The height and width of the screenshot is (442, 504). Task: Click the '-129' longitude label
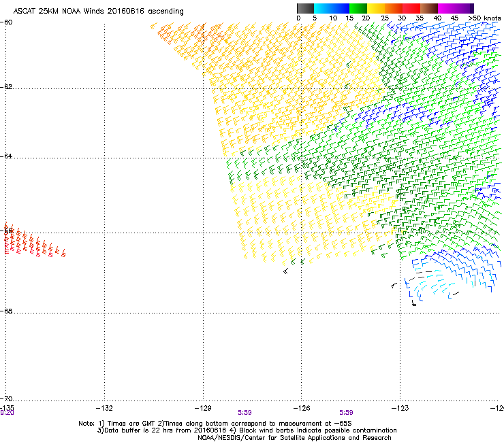(203, 408)
